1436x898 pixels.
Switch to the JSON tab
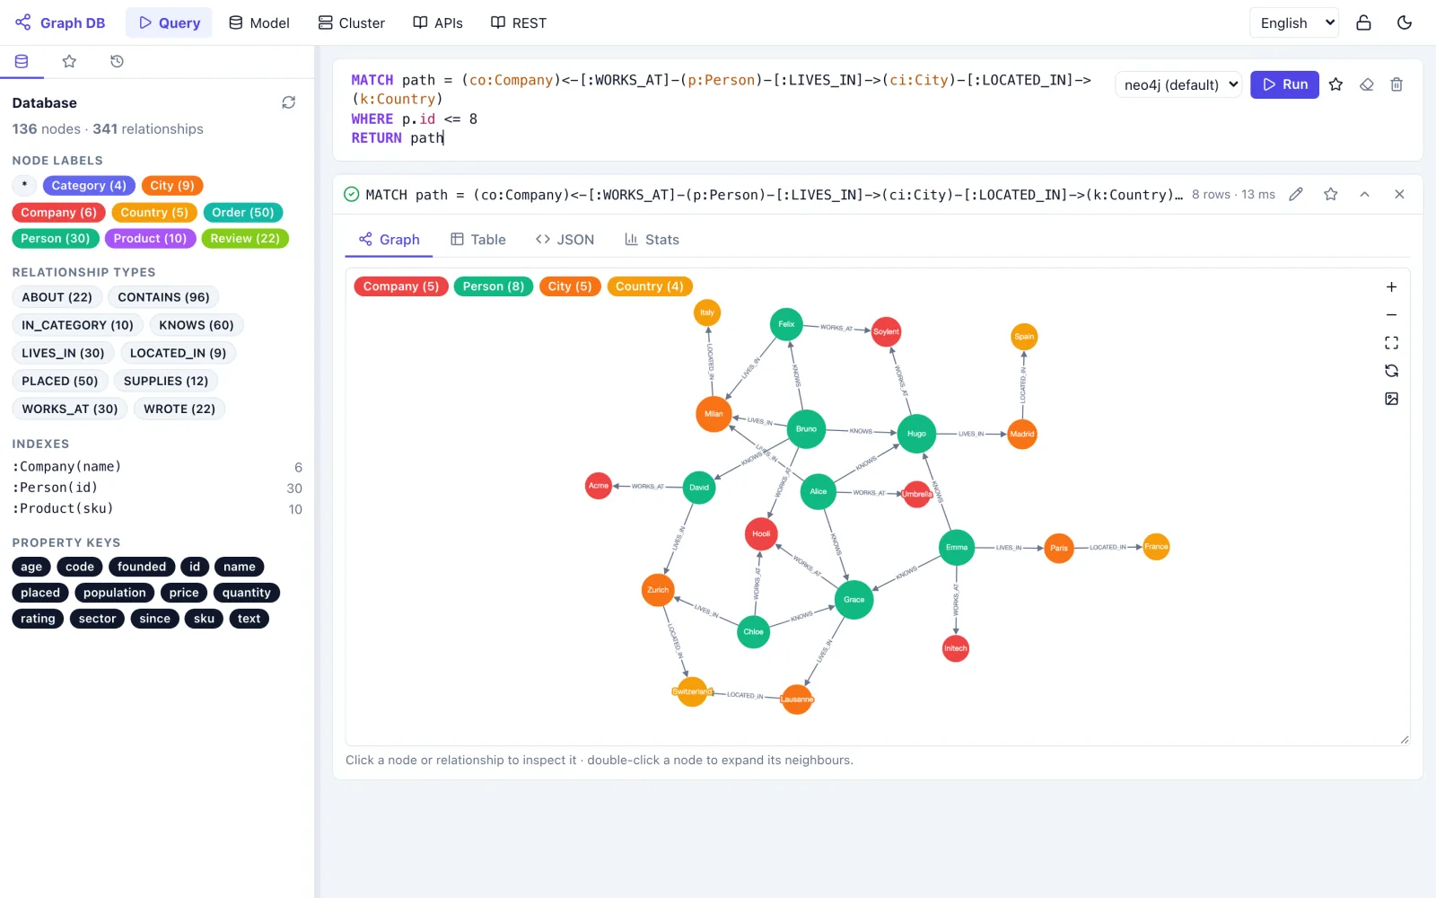pyautogui.click(x=565, y=240)
